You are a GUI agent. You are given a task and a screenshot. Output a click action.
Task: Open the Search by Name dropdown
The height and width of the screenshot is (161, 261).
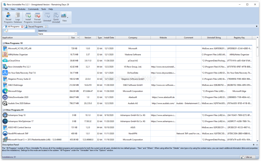pos(76,34)
